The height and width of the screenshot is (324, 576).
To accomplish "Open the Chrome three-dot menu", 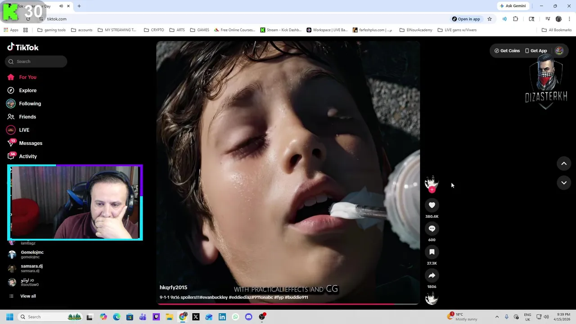I will point(570,19).
